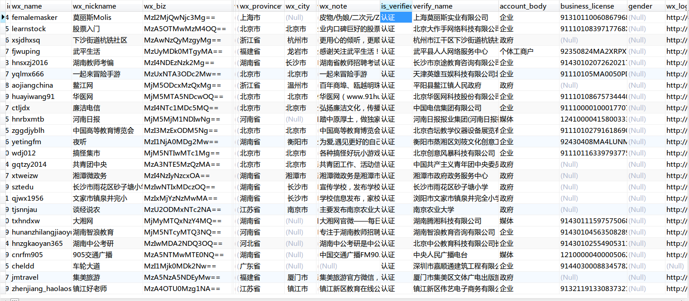Screen dimensions: 689x301
Task: Click the 杭州市 city cell
Action: pos(300,40)
